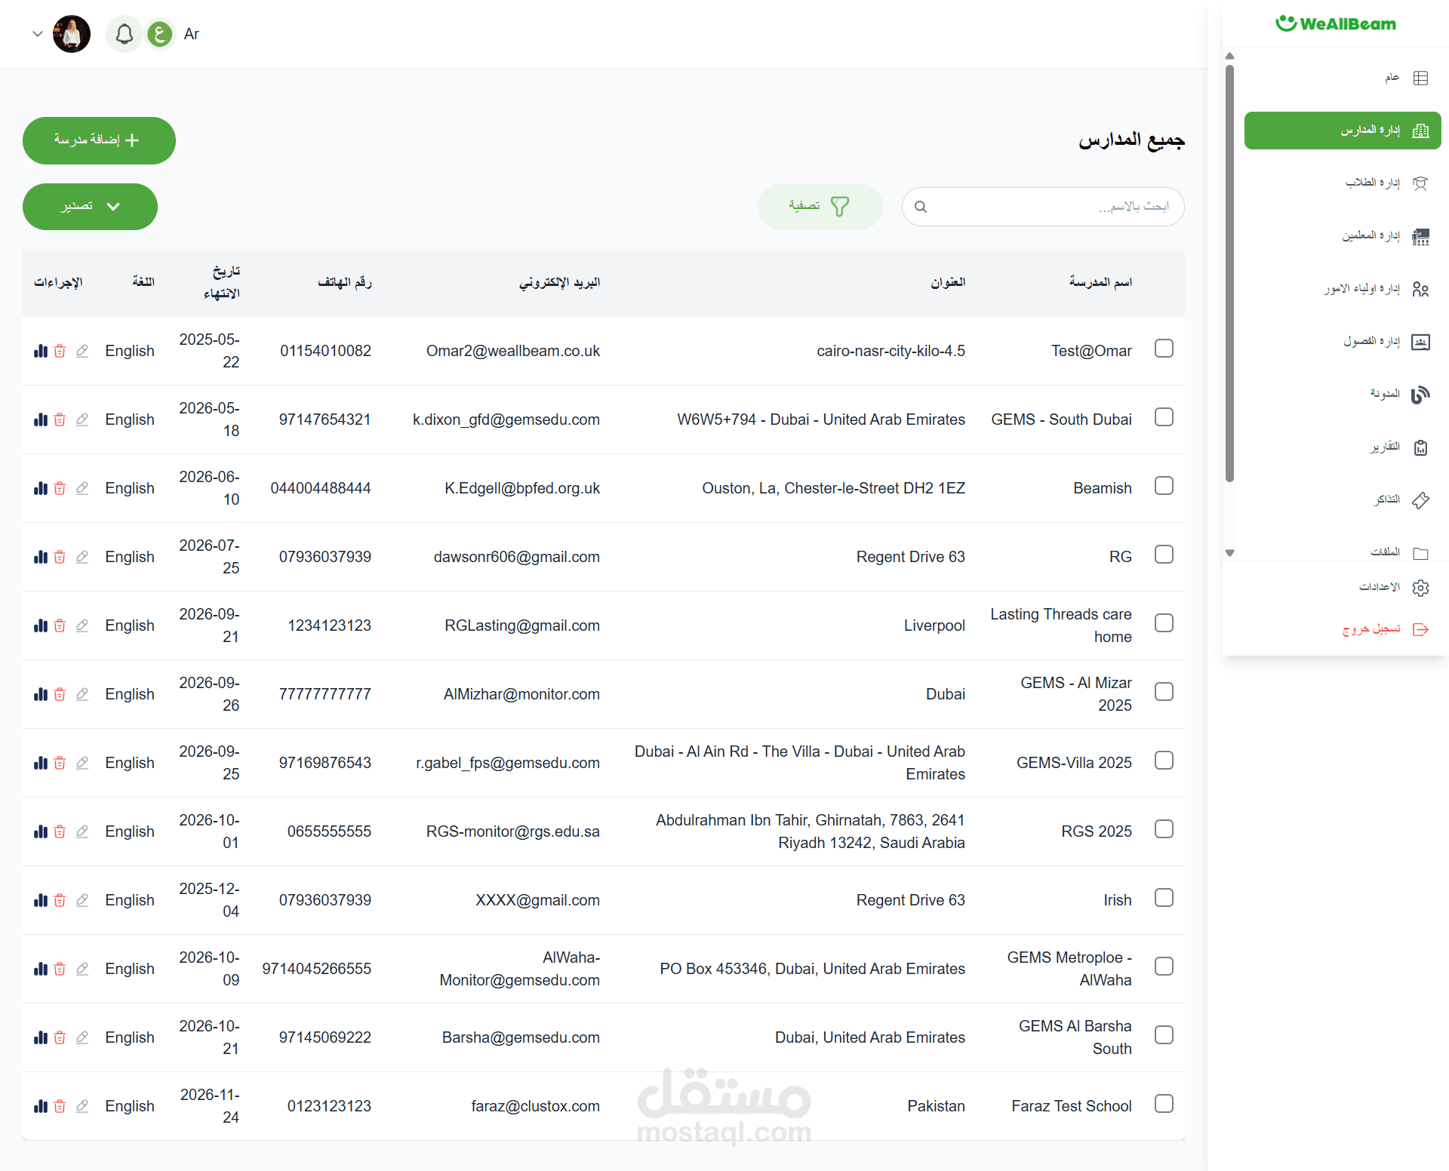The height and width of the screenshot is (1171, 1449).
Task: Click edit pencil icon for Test@Omar row
Action: pos(82,351)
